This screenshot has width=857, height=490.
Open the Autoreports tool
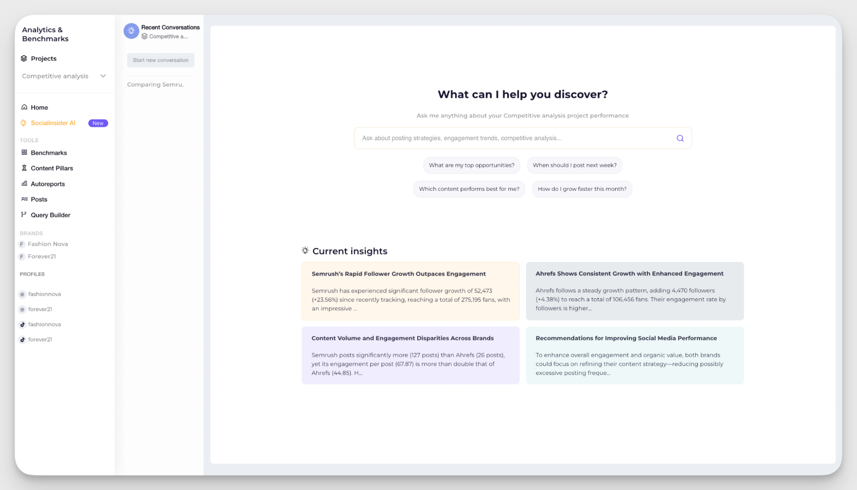[x=48, y=184]
